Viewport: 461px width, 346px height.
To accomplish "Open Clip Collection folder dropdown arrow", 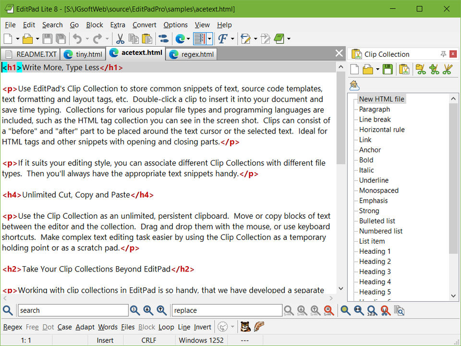I will click(377, 69).
